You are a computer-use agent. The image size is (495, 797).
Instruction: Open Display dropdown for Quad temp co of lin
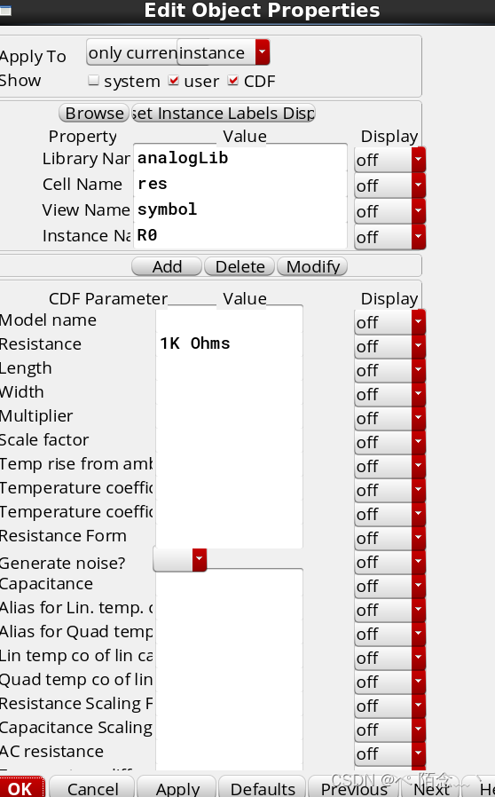[x=389, y=682]
